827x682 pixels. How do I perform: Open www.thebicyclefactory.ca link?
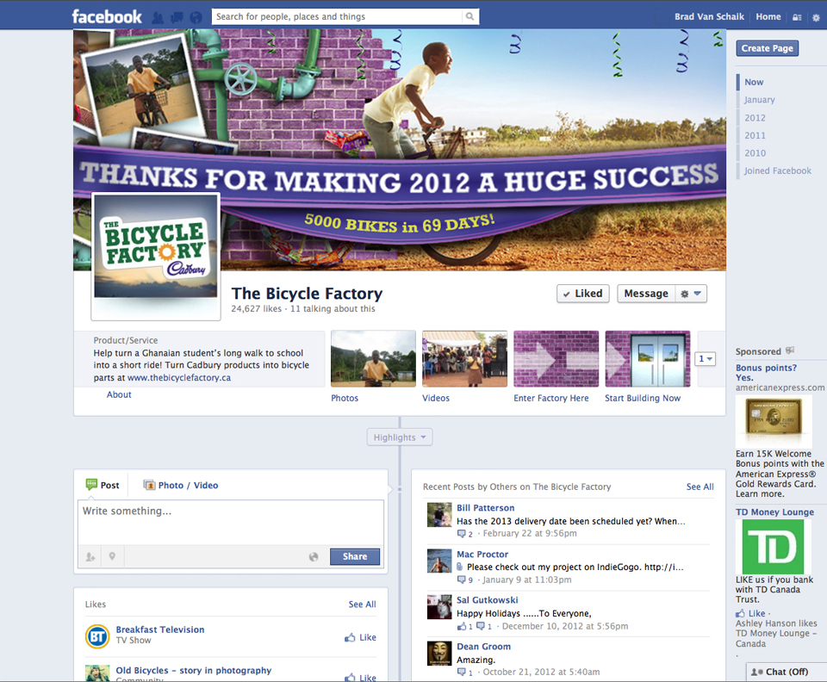(x=179, y=378)
